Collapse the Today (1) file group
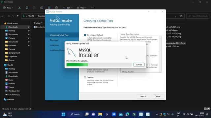Viewport: 211px width, 118px height. pos(38,23)
